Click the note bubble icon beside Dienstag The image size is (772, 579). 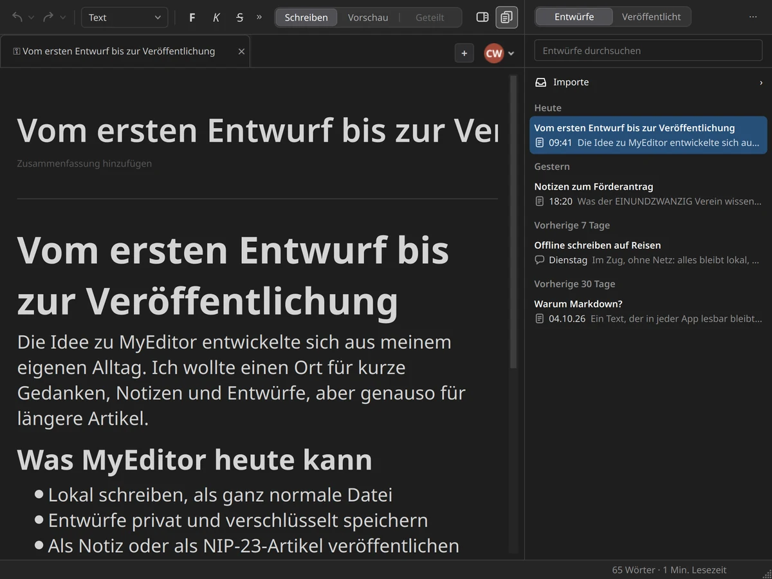pyautogui.click(x=540, y=260)
